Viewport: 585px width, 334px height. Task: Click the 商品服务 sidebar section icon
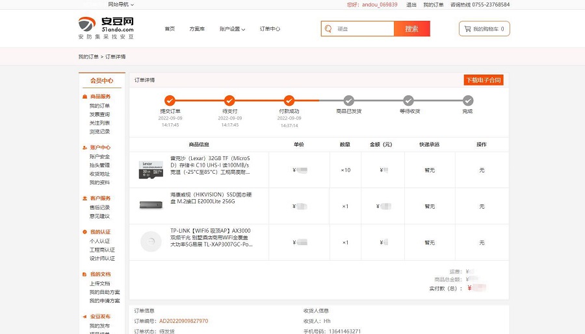click(x=84, y=97)
